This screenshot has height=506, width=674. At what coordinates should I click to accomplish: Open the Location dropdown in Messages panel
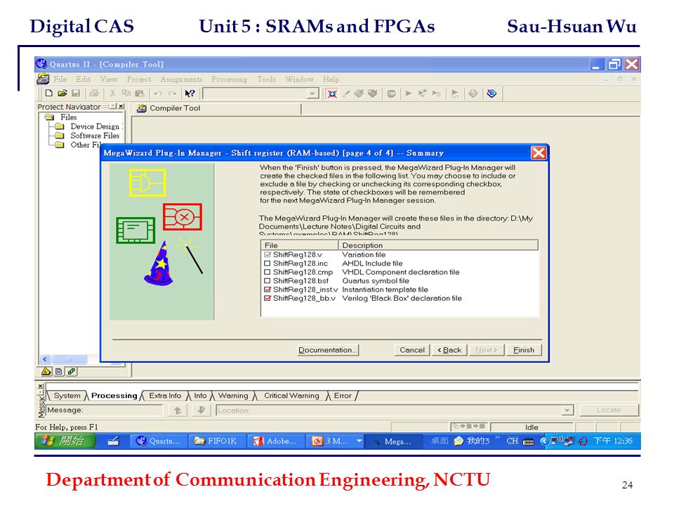(567, 410)
